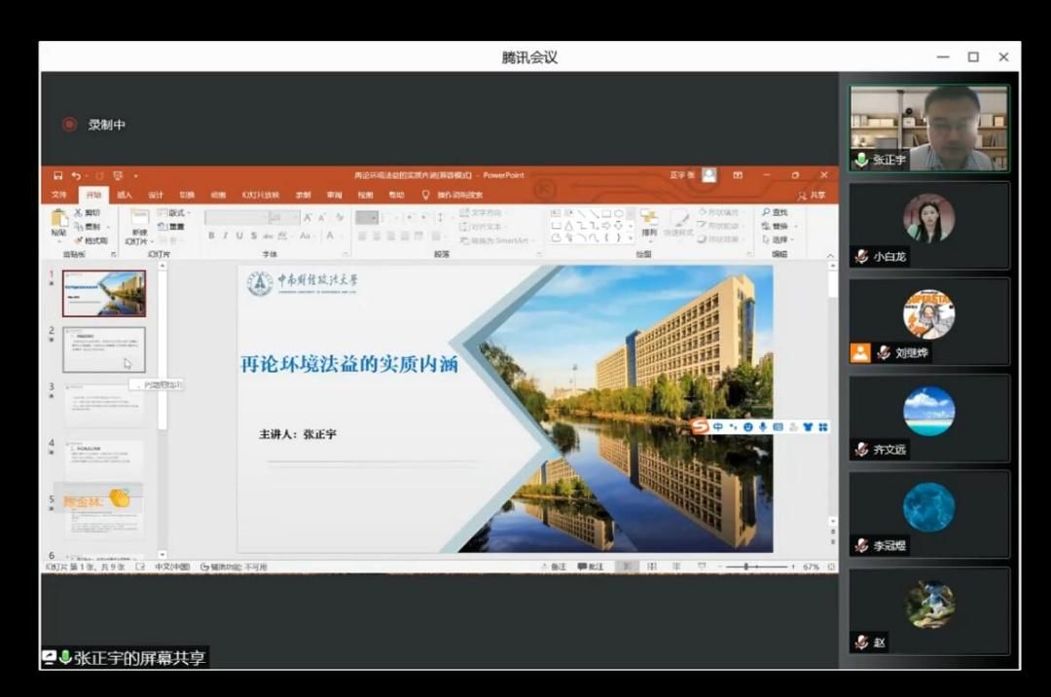The image size is (1051, 697).
Task: Toggle bold formatting
Action: (211, 236)
